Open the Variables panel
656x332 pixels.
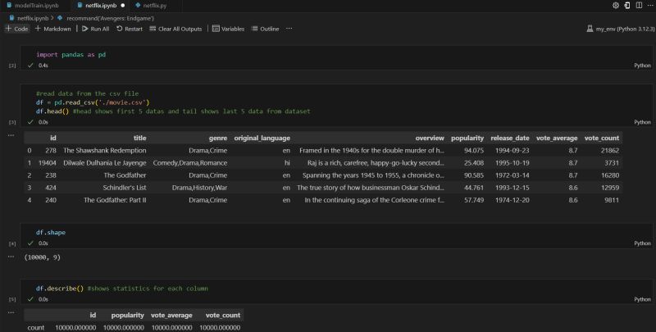pos(228,29)
